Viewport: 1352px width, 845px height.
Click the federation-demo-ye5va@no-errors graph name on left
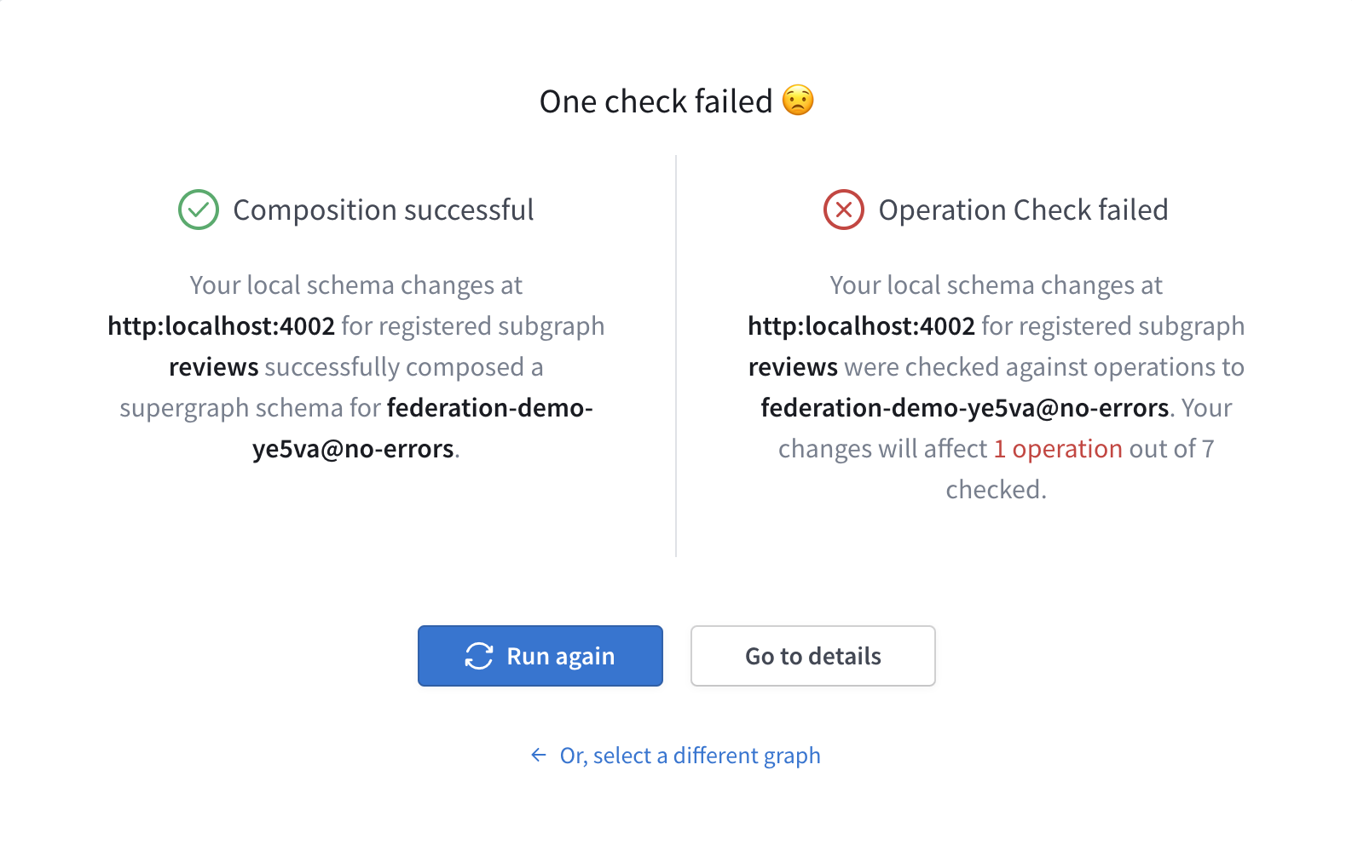tap(490, 407)
